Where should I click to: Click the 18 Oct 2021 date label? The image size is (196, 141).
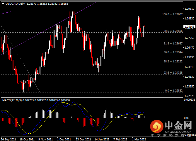pyautogui.click(x=27, y=139)
